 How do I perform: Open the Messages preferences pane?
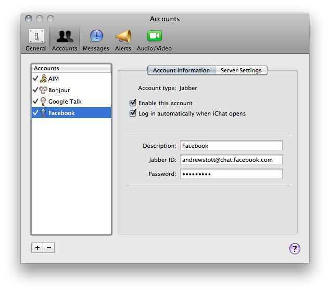(x=96, y=40)
